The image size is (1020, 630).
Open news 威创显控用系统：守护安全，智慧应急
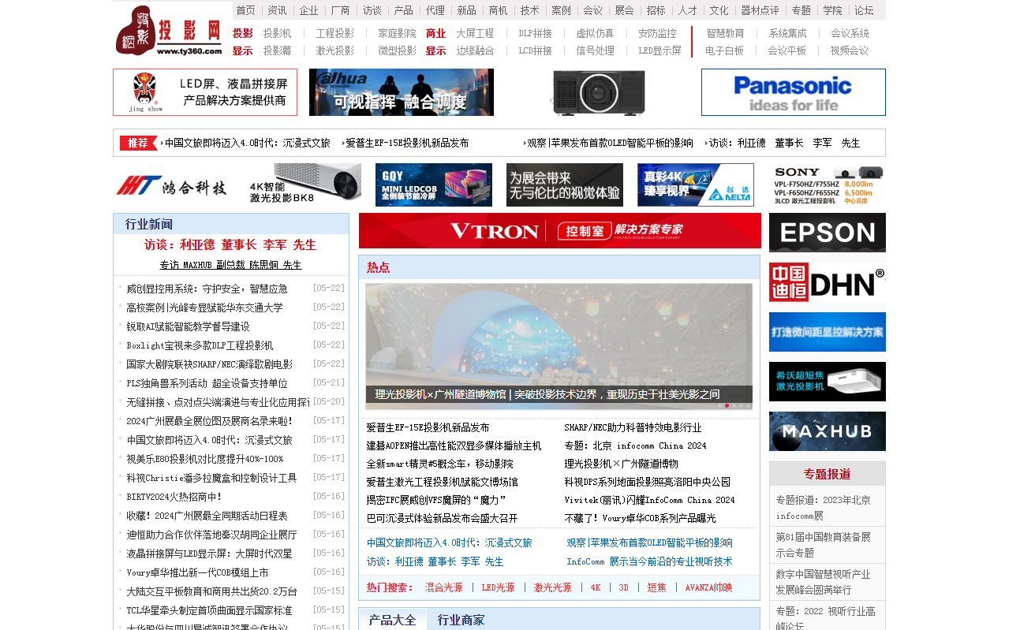tap(207, 289)
